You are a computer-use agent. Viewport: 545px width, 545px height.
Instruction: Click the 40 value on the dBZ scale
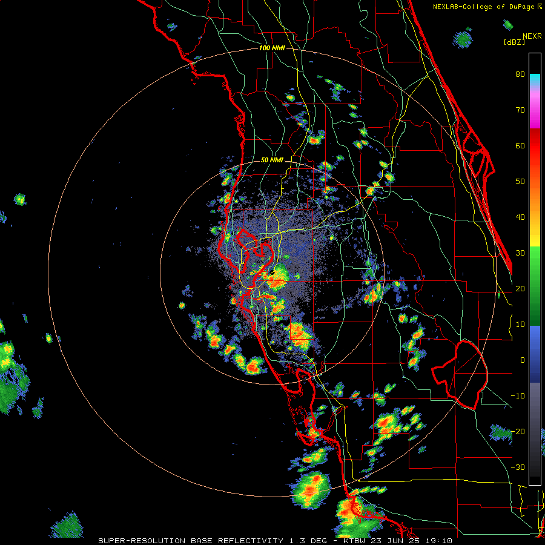coord(520,217)
